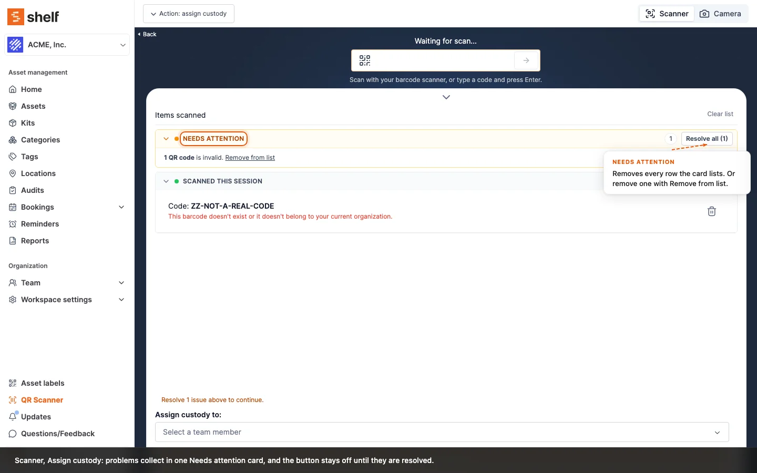Switch to Scanner mode
Image resolution: width=757 pixels, height=473 pixels.
[x=667, y=14]
